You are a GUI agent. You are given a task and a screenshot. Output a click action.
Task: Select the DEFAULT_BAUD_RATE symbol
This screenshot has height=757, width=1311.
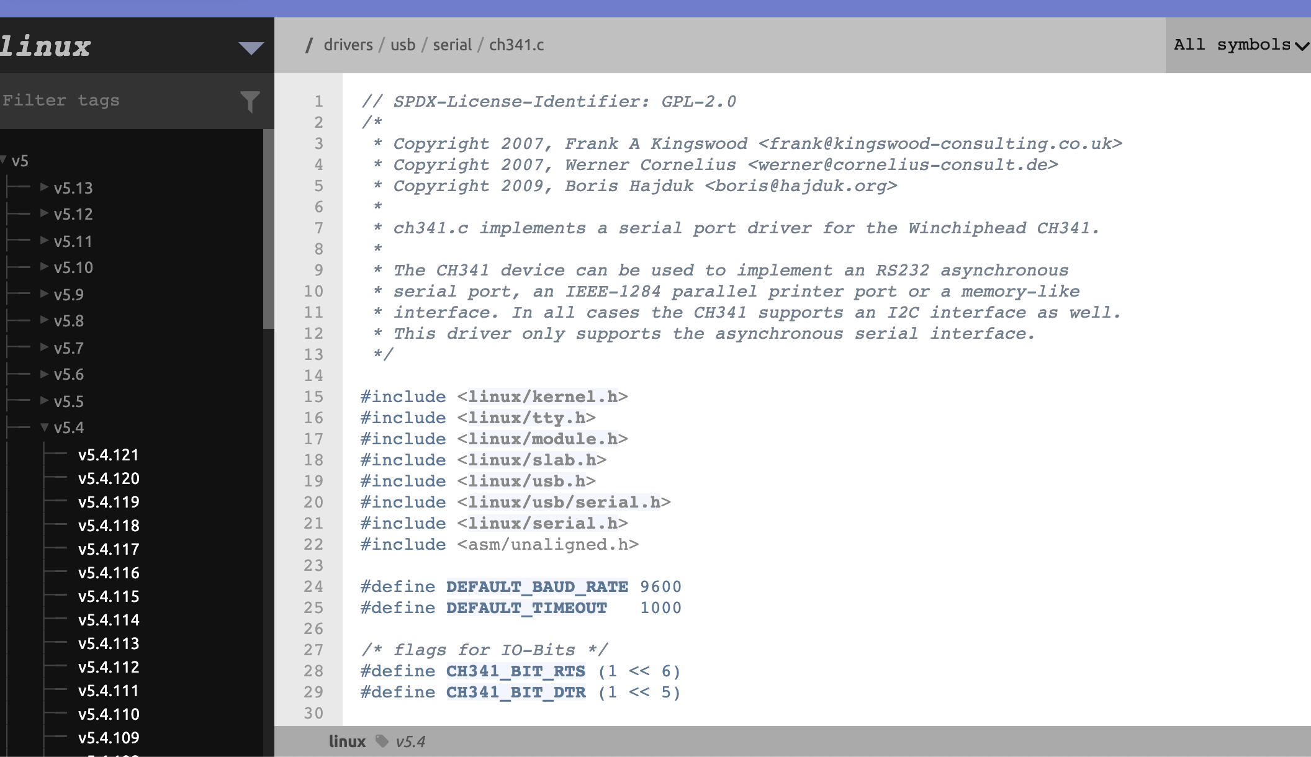pos(537,586)
